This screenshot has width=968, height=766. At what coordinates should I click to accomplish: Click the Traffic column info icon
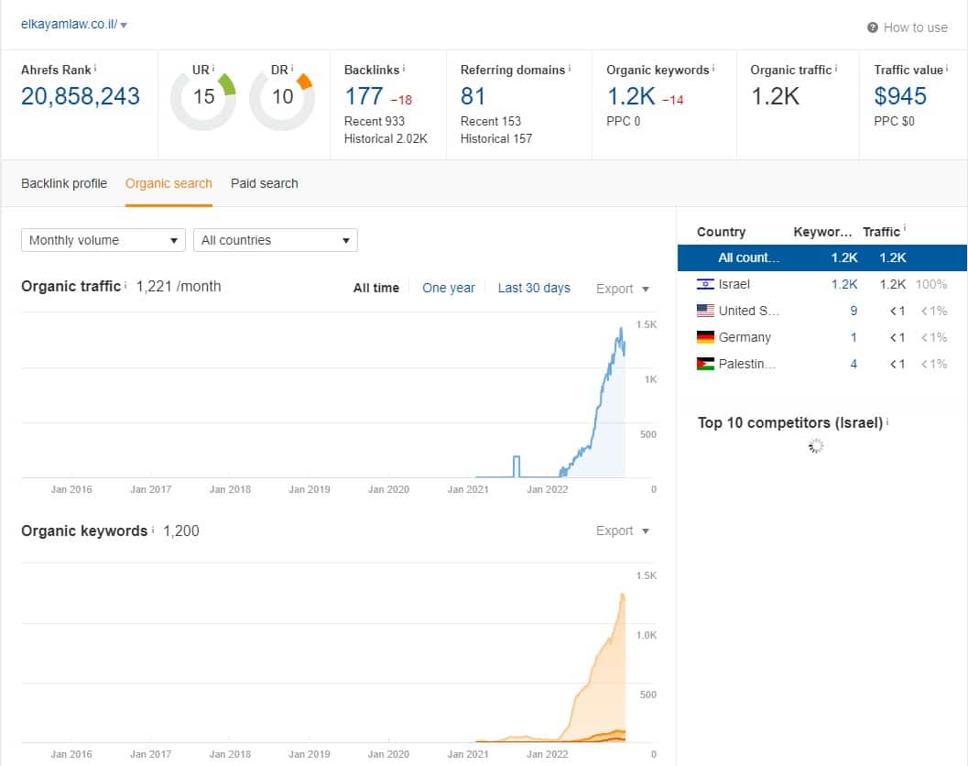point(905,228)
